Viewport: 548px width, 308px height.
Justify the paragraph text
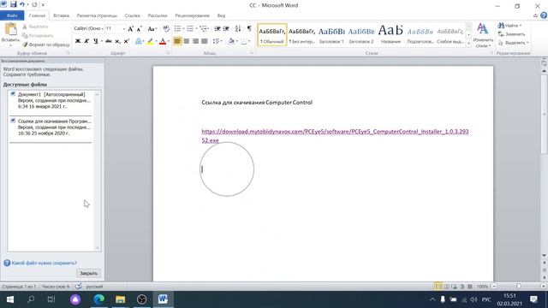click(x=205, y=41)
